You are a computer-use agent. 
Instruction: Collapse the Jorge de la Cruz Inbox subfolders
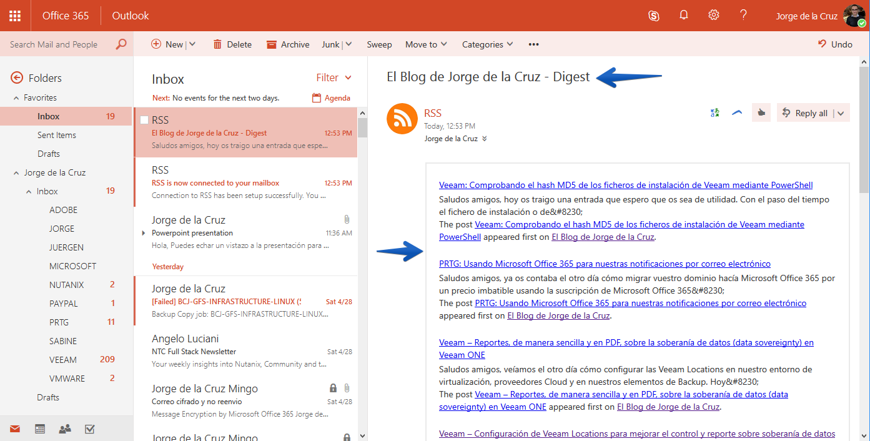pos(29,192)
